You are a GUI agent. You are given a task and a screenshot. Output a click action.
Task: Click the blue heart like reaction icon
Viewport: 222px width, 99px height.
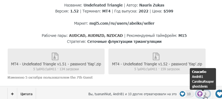[x=182, y=94]
